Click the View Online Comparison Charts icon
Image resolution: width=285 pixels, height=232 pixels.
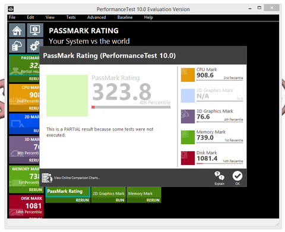pyautogui.click(x=47, y=177)
